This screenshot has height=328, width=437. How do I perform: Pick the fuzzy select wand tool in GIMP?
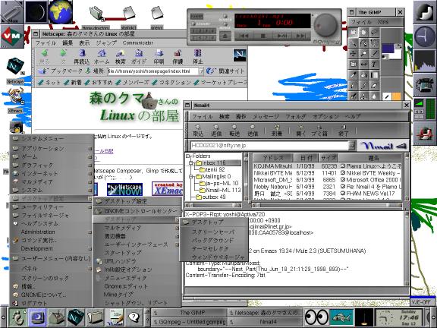353,43
